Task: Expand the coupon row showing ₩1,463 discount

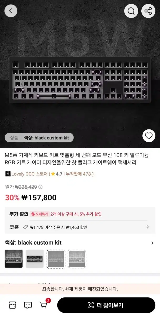Action: pos(79,227)
